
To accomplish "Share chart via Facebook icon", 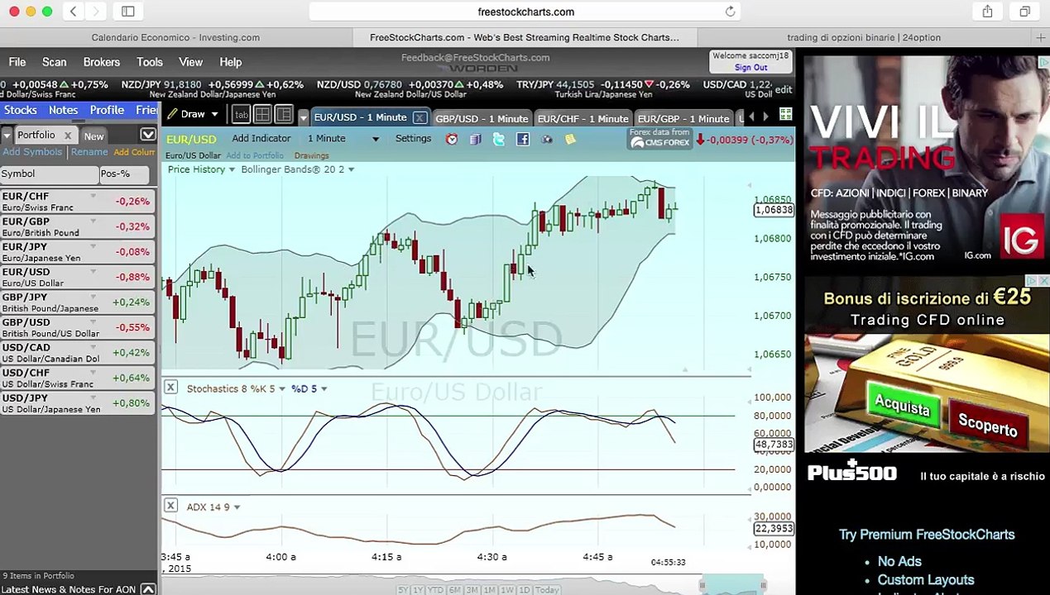I will click(x=523, y=140).
